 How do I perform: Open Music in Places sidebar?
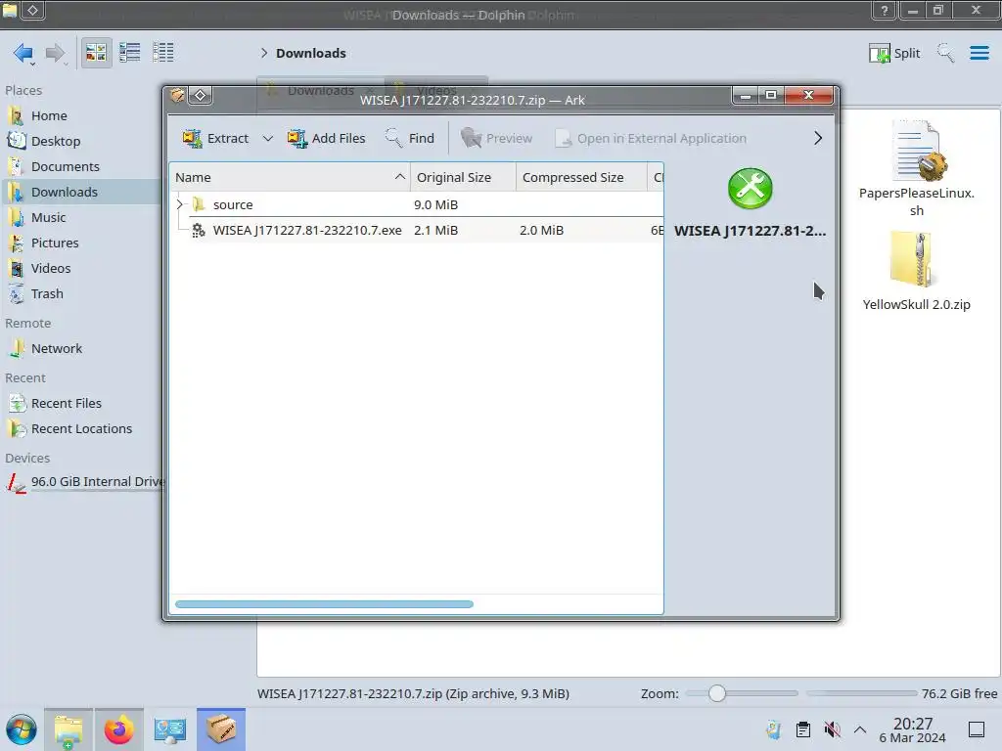80,218
